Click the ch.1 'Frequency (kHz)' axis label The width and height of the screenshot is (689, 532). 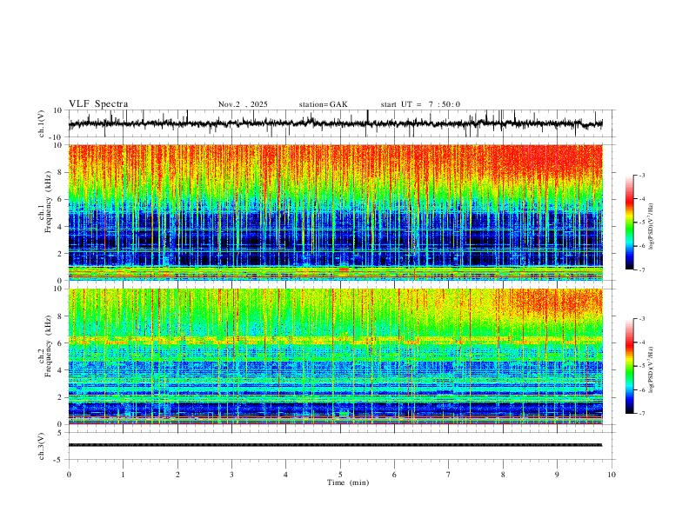(x=48, y=203)
